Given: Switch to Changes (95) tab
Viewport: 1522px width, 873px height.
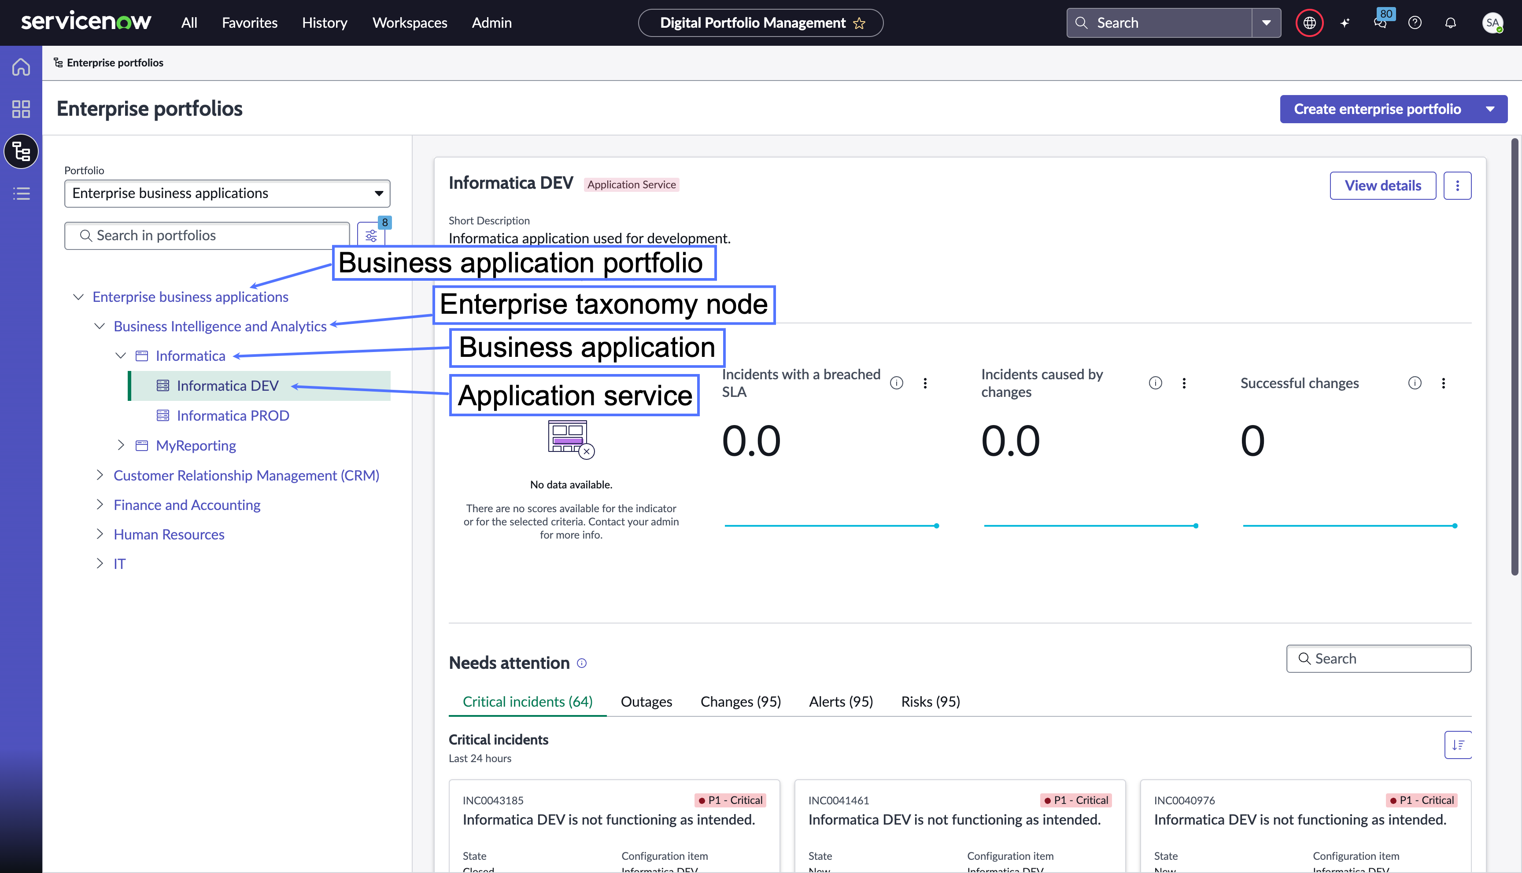Looking at the screenshot, I should pyautogui.click(x=740, y=701).
